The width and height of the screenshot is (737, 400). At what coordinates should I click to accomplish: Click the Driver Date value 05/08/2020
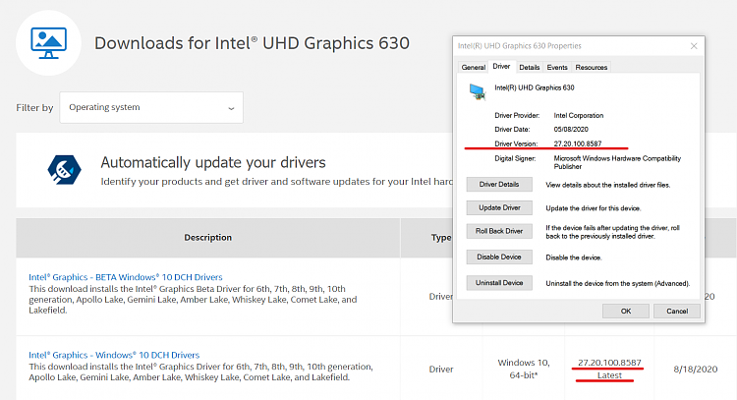[571, 130]
